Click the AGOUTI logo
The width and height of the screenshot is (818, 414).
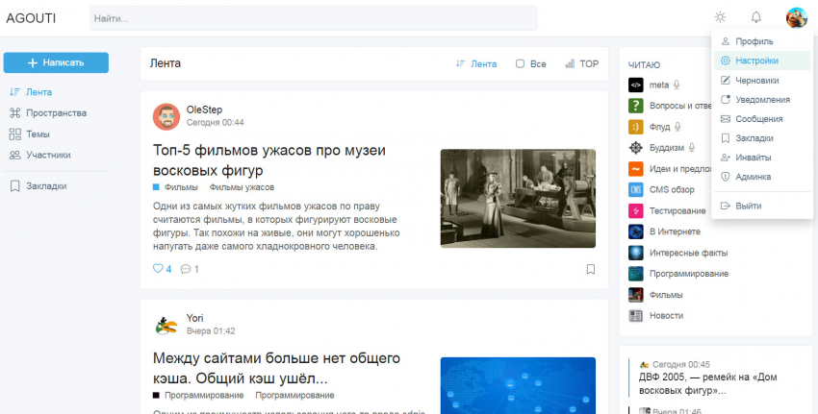click(x=31, y=18)
